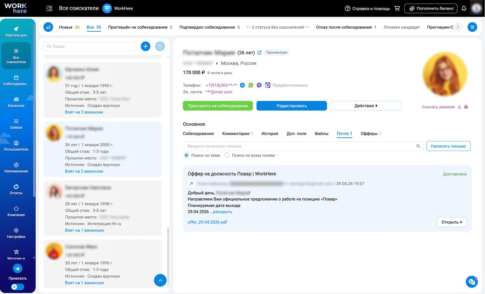Open the notifications bell
This screenshot has width=485, height=294.
[x=464, y=8]
